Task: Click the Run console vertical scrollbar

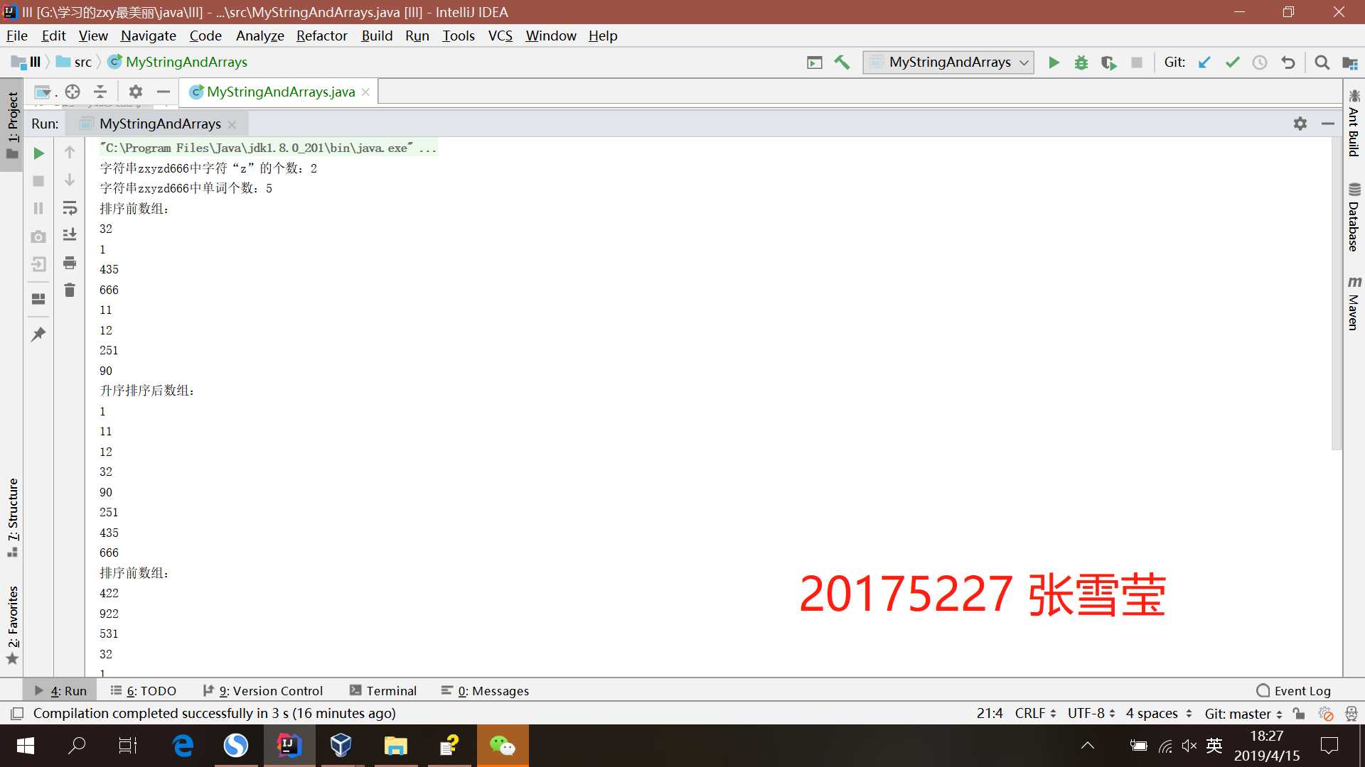Action: click(1337, 294)
